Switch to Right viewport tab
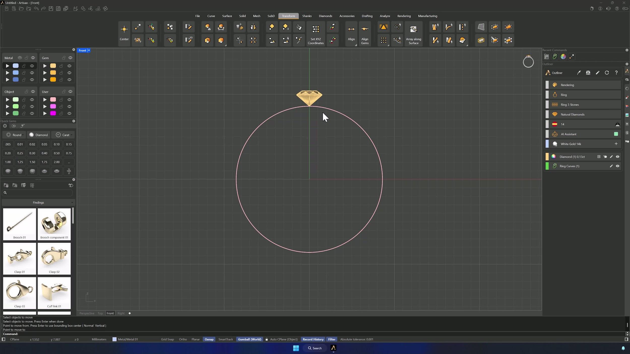 tap(121, 313)
